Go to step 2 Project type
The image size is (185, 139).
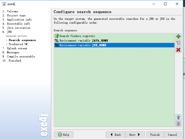coord(14,15)
